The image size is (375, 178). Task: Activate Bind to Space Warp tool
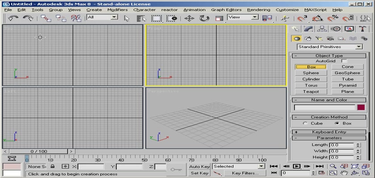coord(76,18)
